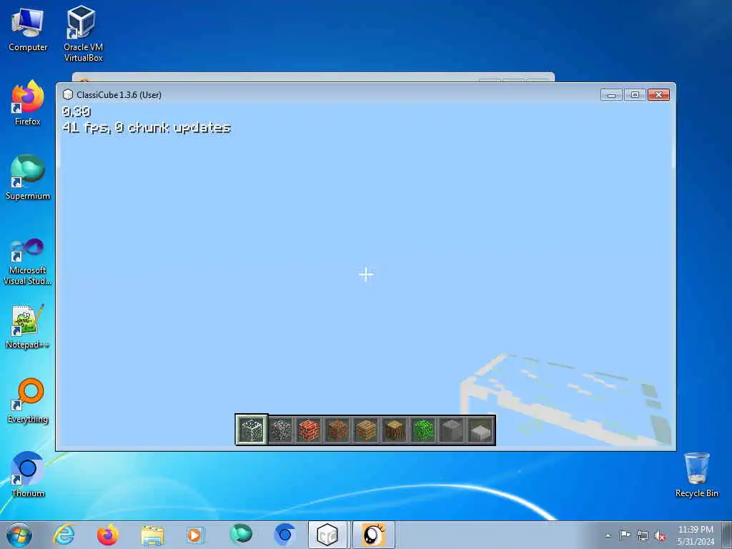Close the ClassiCube window
The image size is (732, 549).
pos(658,95)
